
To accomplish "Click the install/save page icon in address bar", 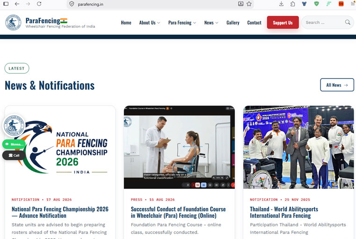I will (240, 4).
